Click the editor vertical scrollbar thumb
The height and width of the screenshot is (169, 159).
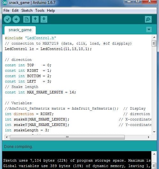click(x=154, y=43)
